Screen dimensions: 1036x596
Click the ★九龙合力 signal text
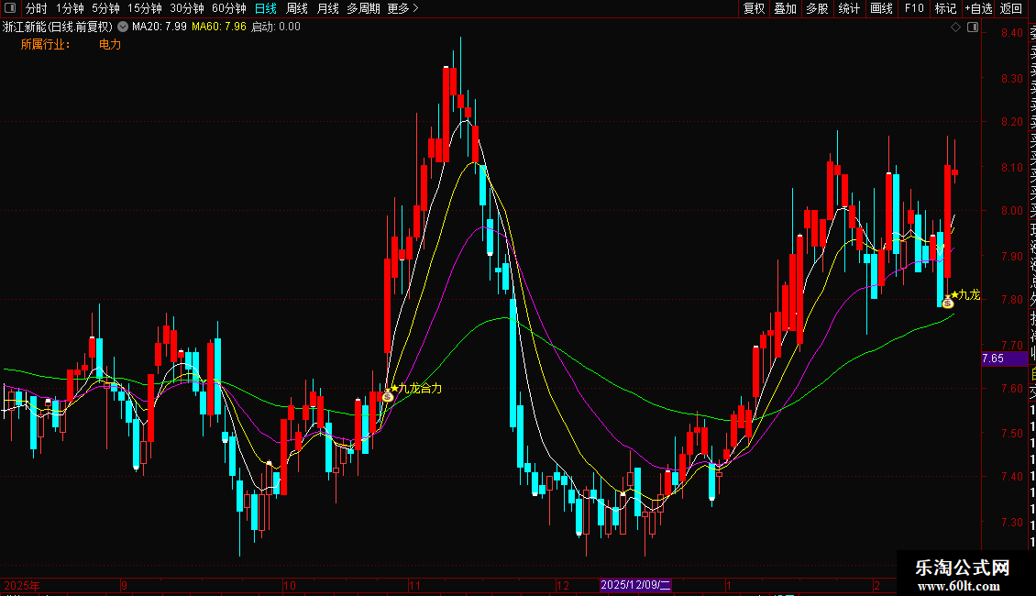point(416,388)
